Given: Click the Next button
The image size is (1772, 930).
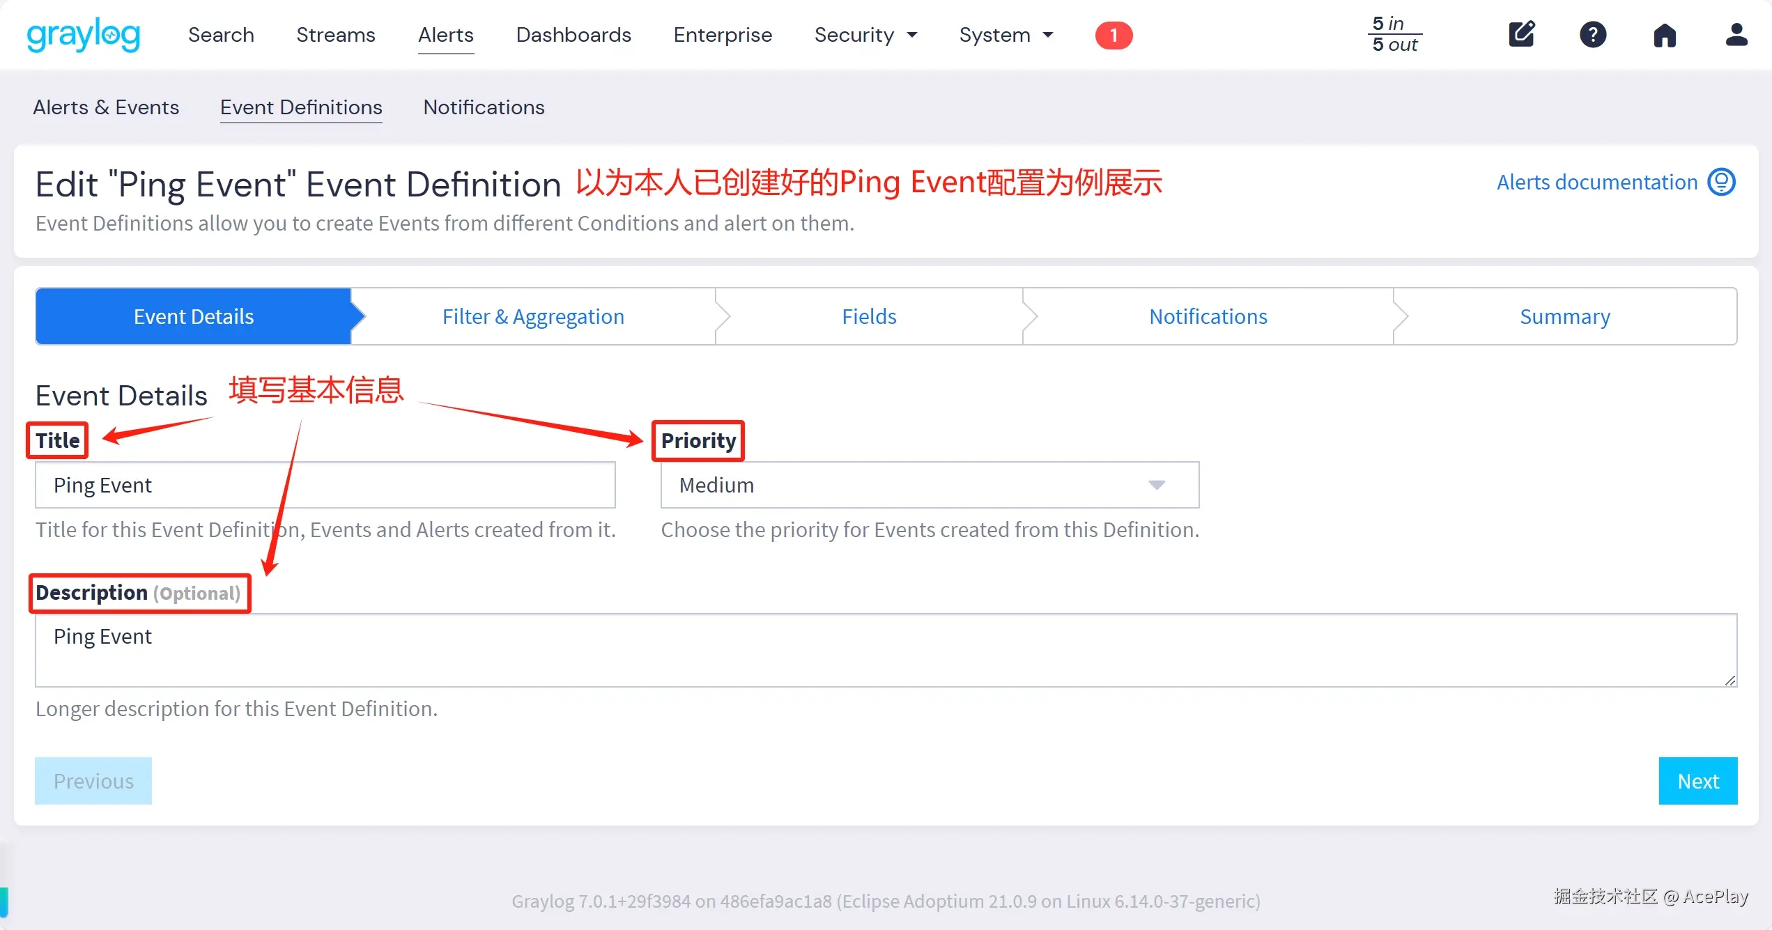Looking at the screenshot, I should (1697, 781).
